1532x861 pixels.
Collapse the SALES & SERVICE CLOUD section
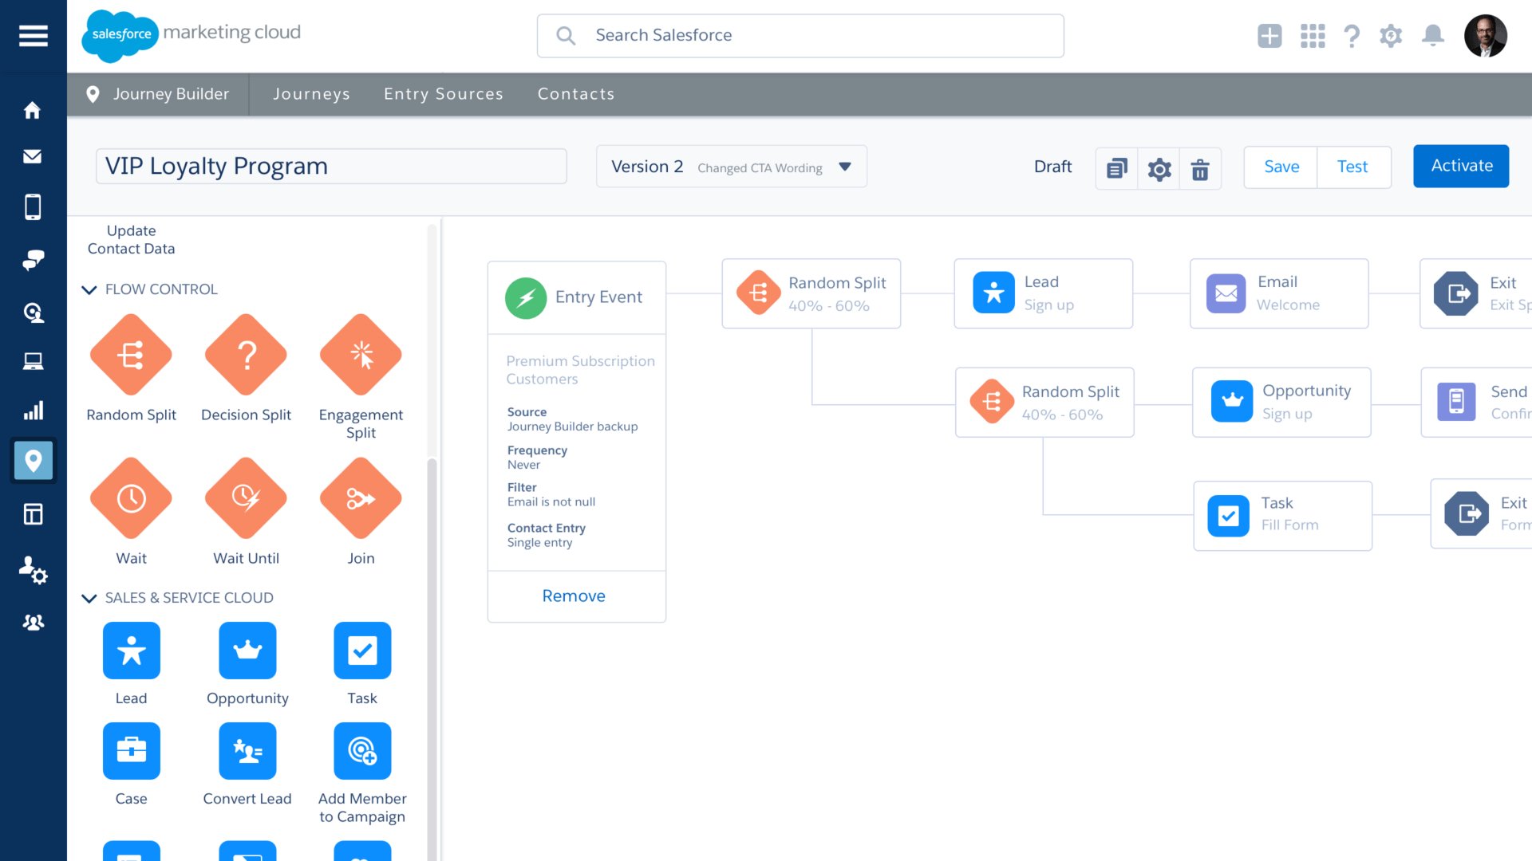89,597
